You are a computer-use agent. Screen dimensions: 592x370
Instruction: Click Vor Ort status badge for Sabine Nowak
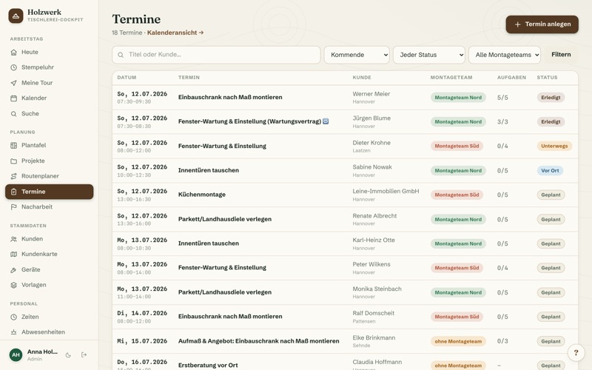coord(550,171)
